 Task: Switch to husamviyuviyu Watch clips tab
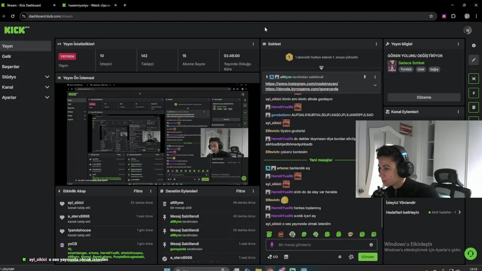click(x=90, y=5)
